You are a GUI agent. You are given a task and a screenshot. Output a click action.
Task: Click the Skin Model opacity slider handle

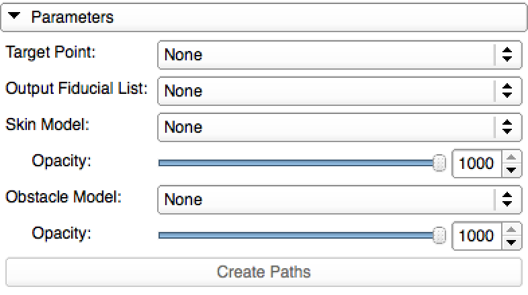(439, 163)
